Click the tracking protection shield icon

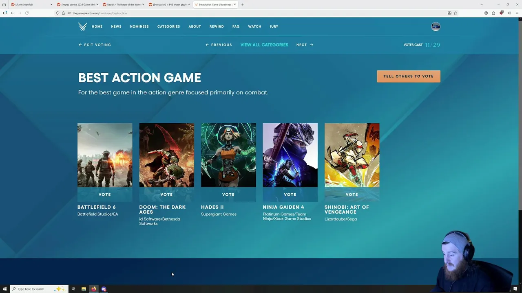58,13
